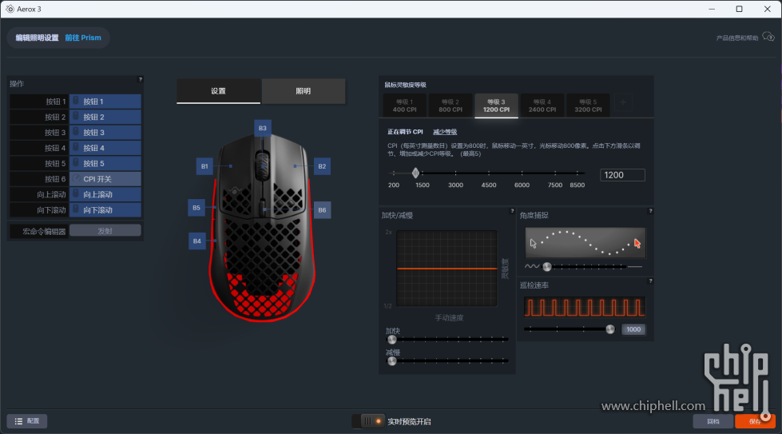Click the polling rate field showing 1000
The width and height of the screenshot is (782, 434).
(633, 329)
